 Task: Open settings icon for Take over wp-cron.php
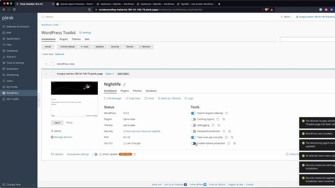click(232, 137)
